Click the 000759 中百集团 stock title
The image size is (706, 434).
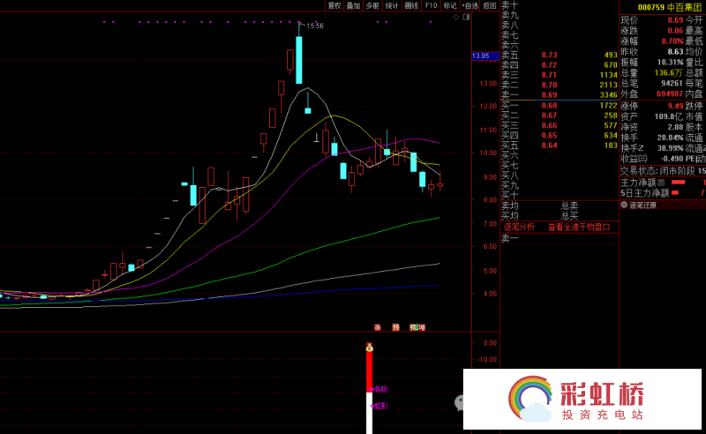click(x=671, y=7)
